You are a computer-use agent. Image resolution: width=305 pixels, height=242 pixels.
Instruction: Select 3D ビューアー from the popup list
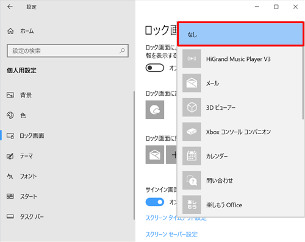(x=240, y=107)
